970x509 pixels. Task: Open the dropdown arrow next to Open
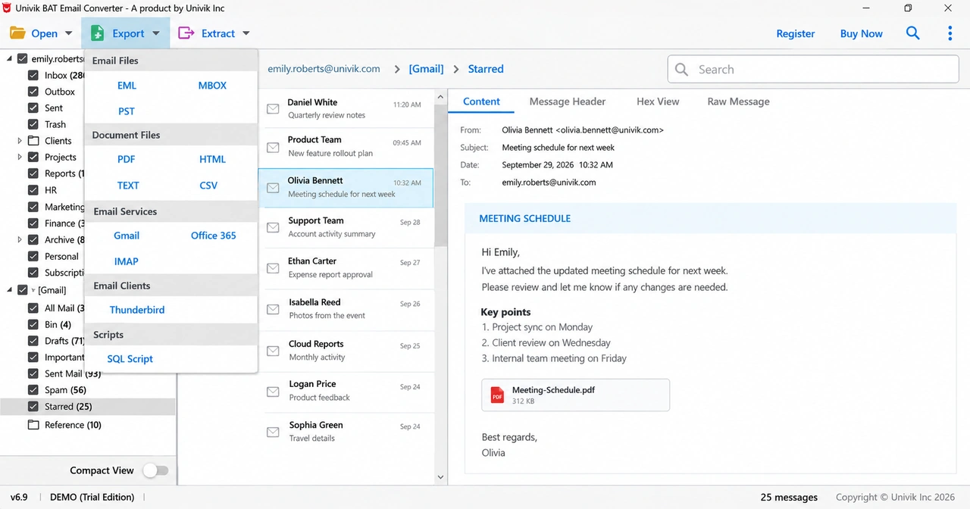pos(68,33)
